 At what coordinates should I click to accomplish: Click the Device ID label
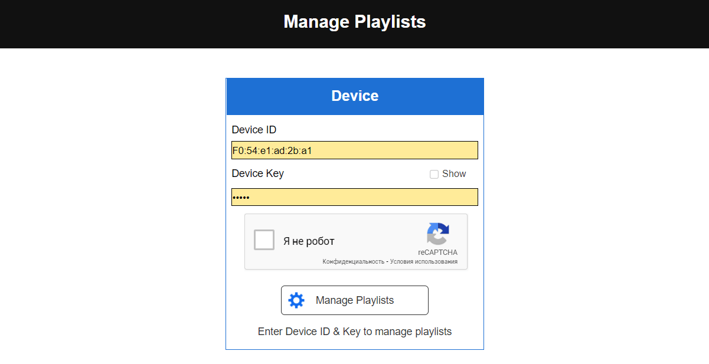tap(254, 130)
